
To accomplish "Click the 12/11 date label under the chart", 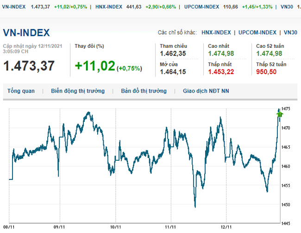I will [x=226, y=227].
